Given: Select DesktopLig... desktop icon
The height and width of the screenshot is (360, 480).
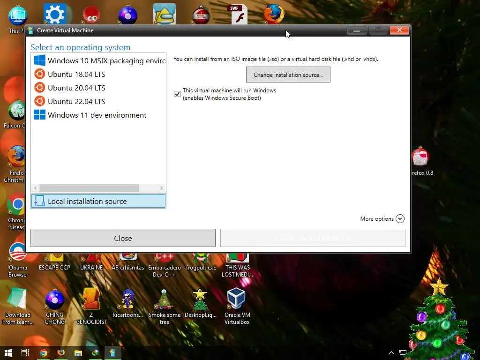Looking at the screenshot, I should click(x=201, y=303).
